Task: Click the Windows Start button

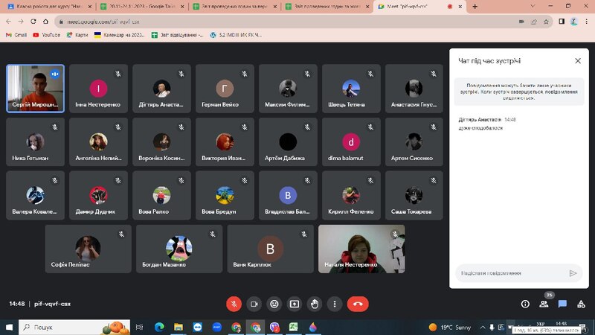Action: 9,327
